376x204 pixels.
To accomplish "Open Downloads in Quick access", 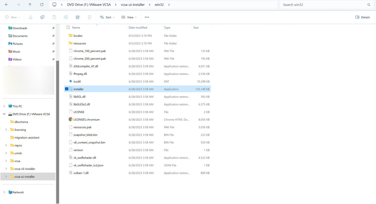I will [20, 28].
